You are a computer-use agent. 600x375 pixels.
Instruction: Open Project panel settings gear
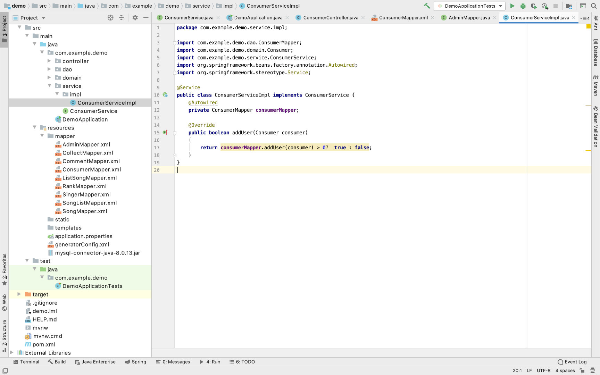coord(135,18)
